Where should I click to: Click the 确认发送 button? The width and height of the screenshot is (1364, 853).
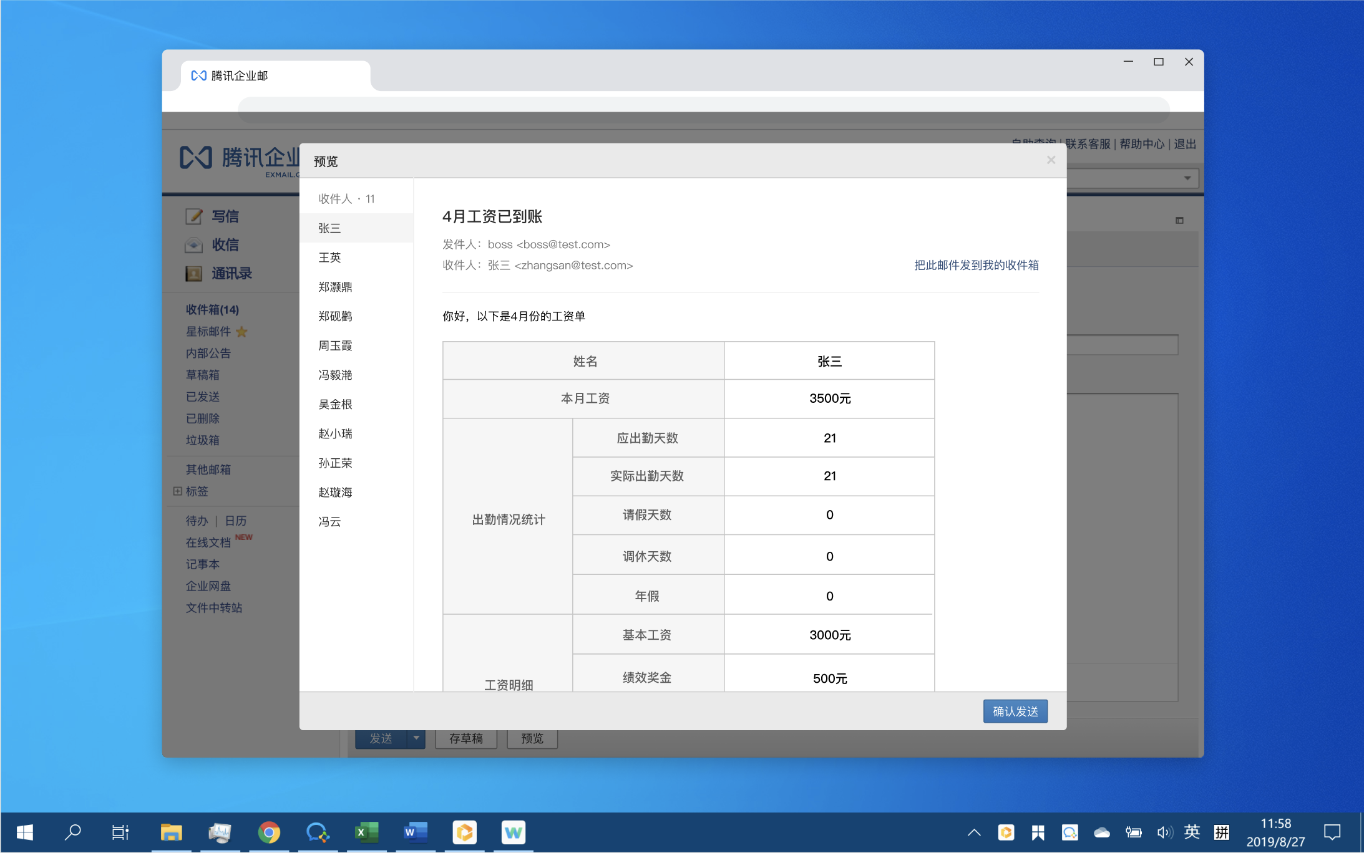[x=1015, y=711]
